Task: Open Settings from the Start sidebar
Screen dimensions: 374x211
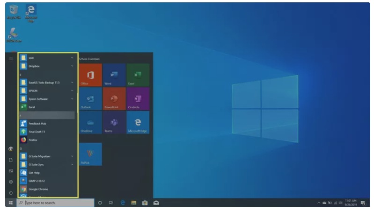Action: point(11,182)
